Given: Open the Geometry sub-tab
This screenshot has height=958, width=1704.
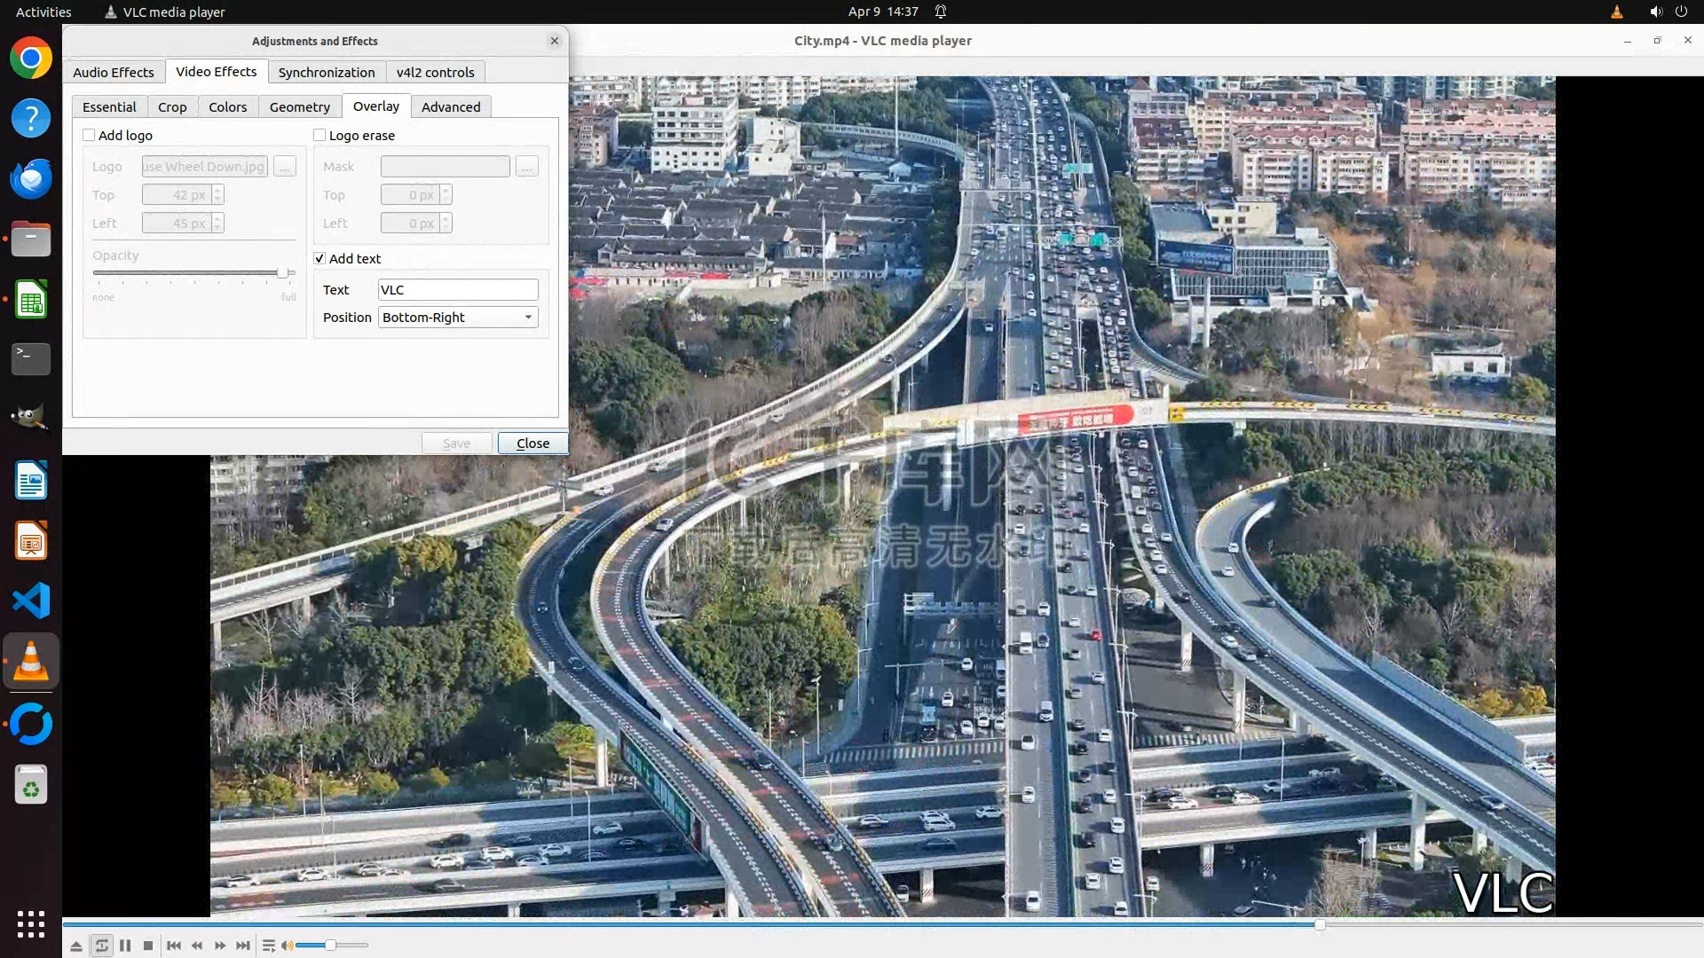Looking at the screenshot, I should (299, 106).
